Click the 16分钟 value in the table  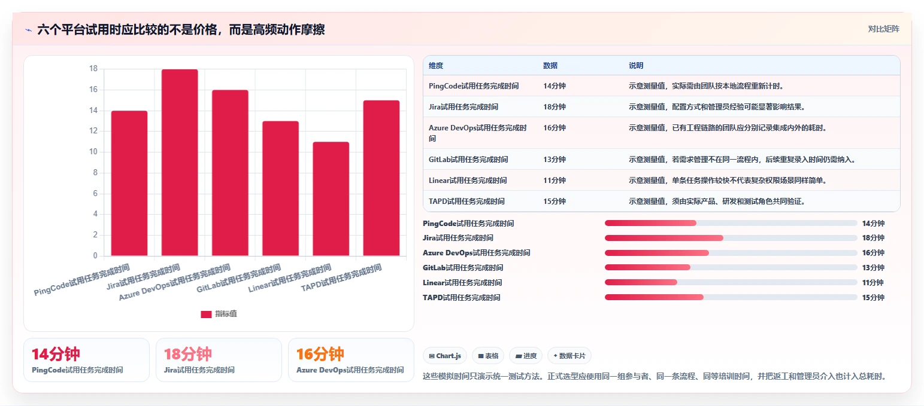click(x=555, y=128)
